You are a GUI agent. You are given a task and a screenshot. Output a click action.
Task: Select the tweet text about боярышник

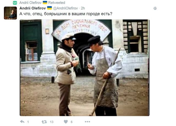pyautogui.click(x=66, y=14)
